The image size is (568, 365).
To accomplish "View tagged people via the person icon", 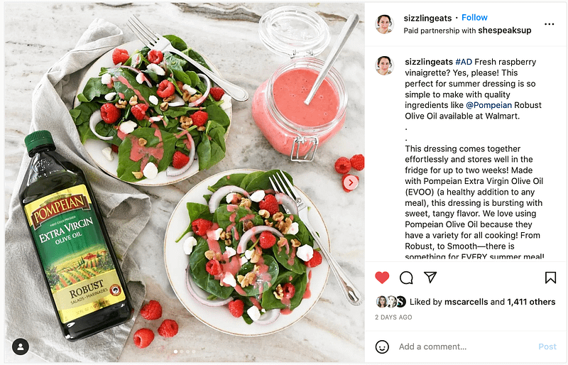I will tap(21, 347).
